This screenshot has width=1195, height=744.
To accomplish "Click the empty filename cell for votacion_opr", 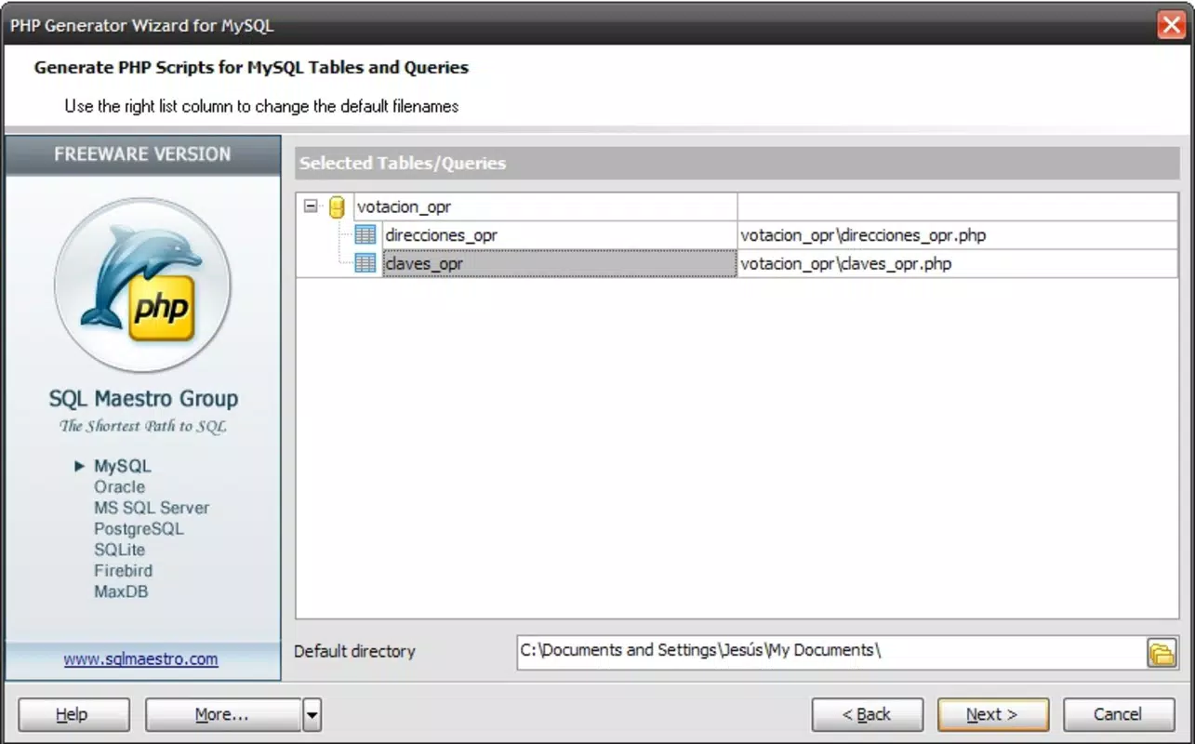I will pos(958,206).
